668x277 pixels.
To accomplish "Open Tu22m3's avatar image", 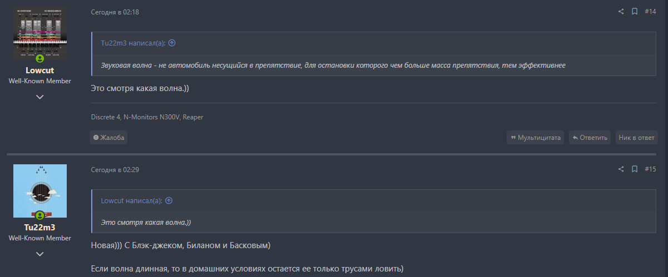I will pos(39,190).
